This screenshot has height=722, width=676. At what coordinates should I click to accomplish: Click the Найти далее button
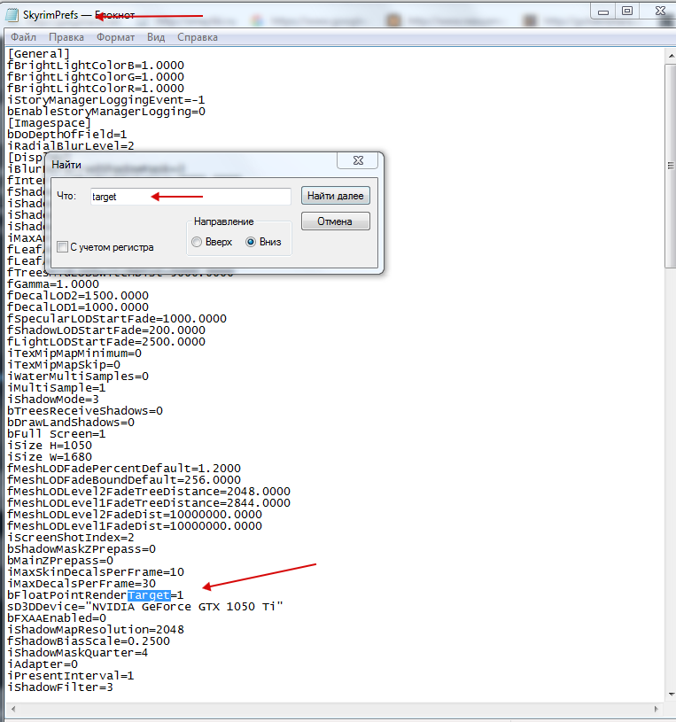pyautogui.click(x=336, y=196)
